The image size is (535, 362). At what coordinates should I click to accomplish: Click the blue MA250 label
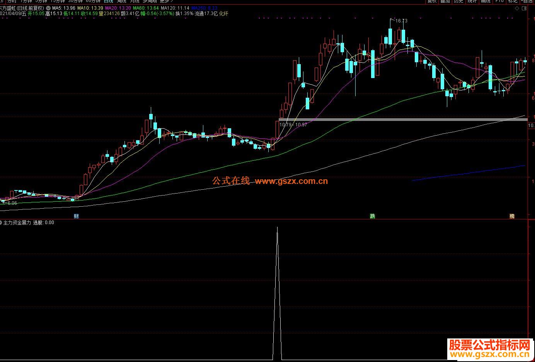coord(204,8)
